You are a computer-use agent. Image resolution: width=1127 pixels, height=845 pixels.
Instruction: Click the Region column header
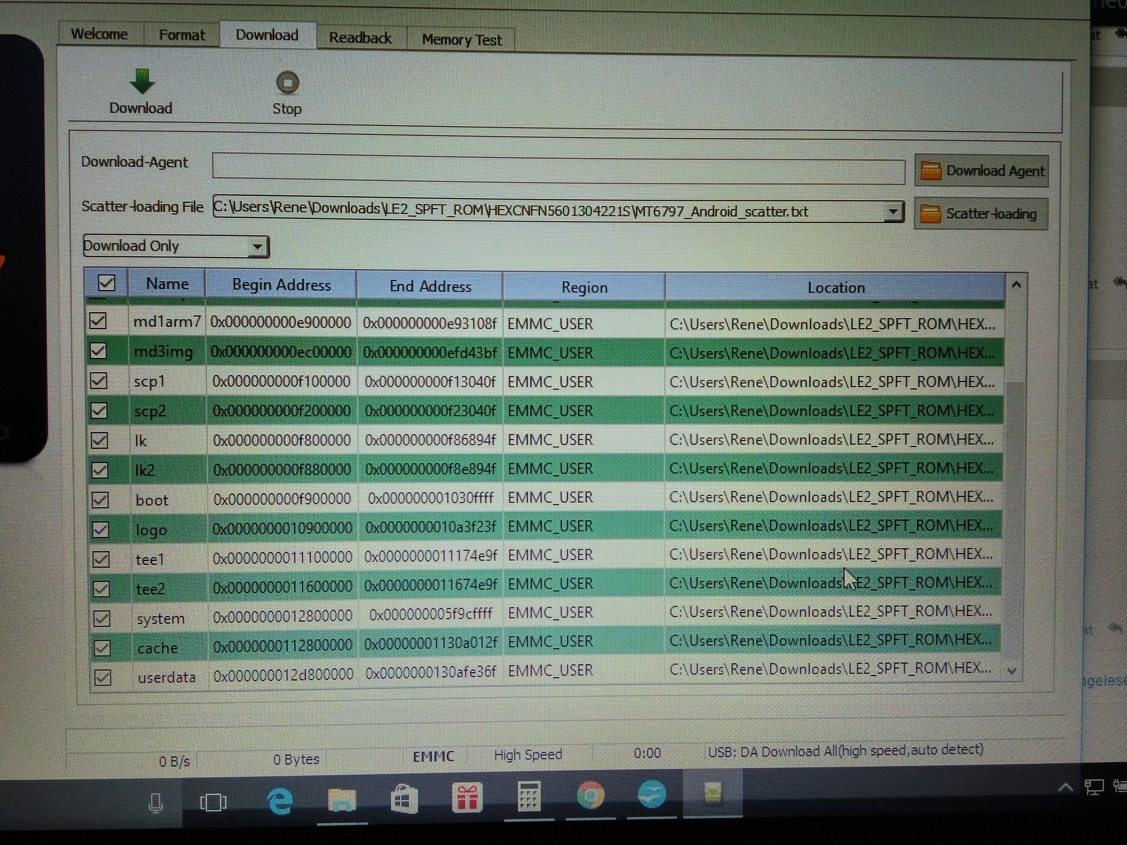pyautogui.click(x=584, y=288)
